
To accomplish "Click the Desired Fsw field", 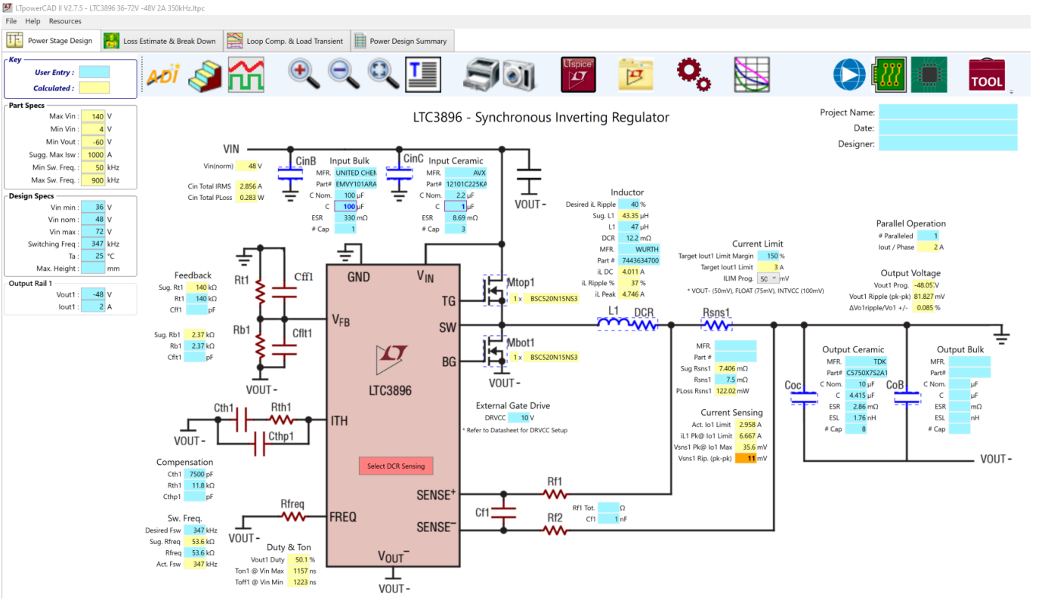I will click(194, 531).
